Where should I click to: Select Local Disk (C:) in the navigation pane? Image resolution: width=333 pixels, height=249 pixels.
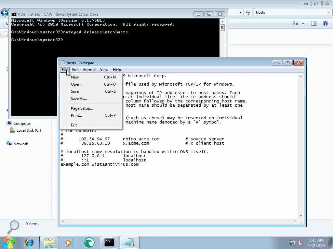pyautogui.click(x=29, y=130)
